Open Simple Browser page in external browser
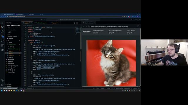This screenshot has width=188, height=105. click(138, 26)
